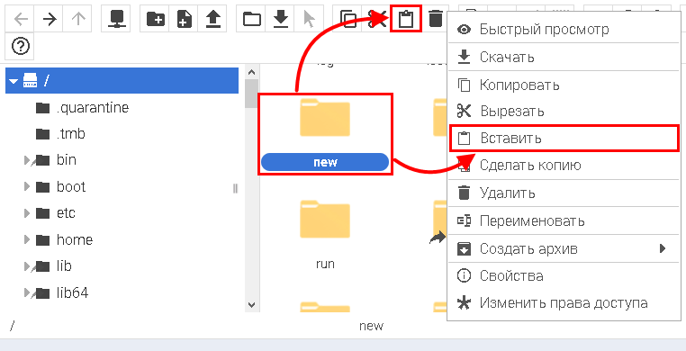This screenshot has height=351, width=686.
Task: Collapse the root '/' tree node arrow
Action: point(14,81)
